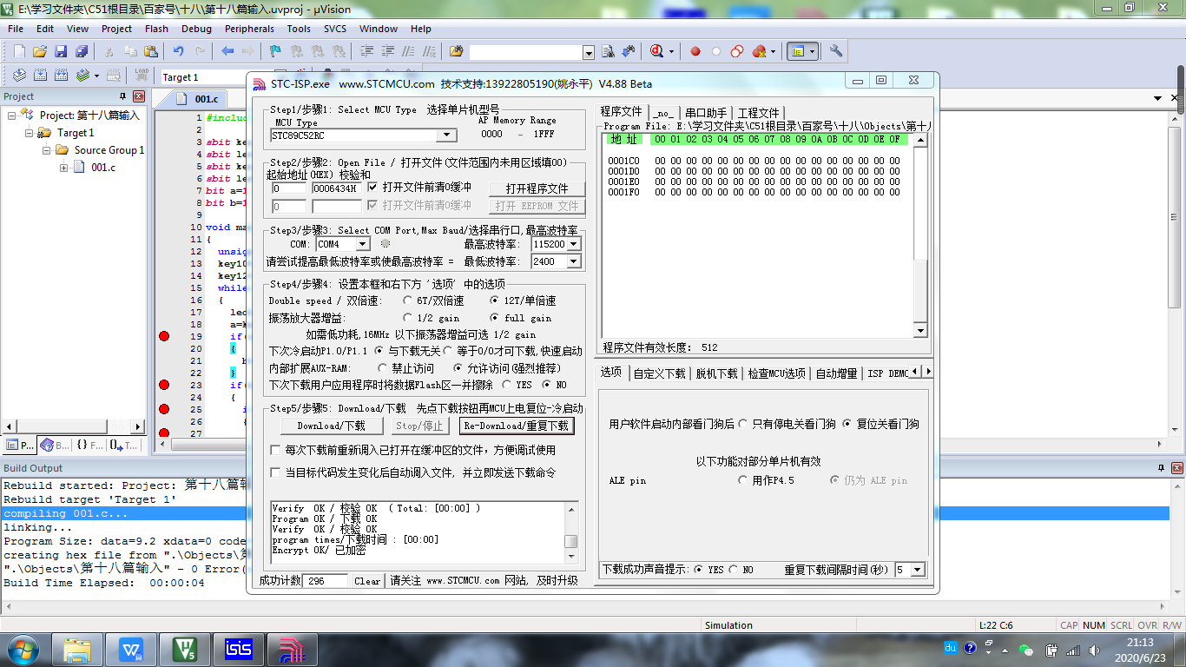
Task: Enable 当目标代码发生变化后自动调入文件 checkbox
Action: (x=276, y=472)
